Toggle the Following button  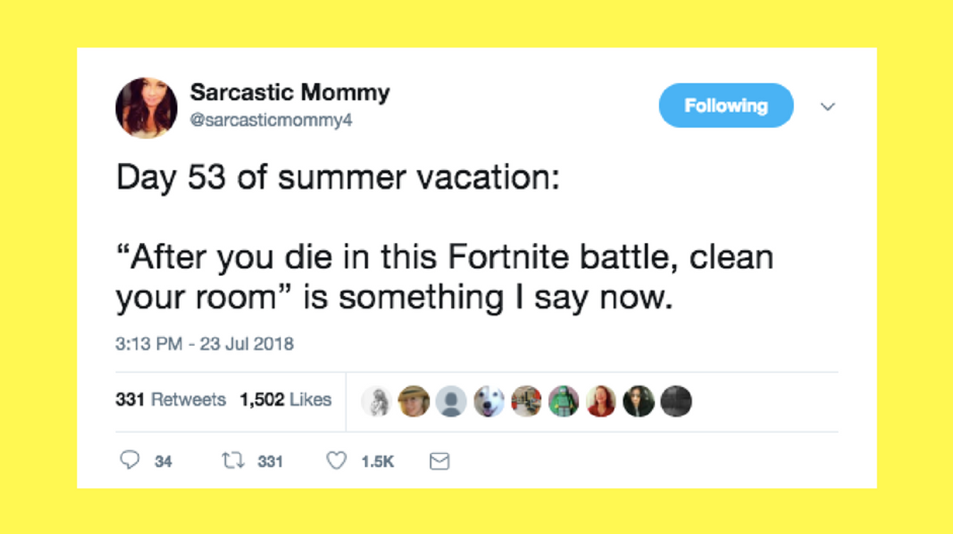click(x=726, y=106)
